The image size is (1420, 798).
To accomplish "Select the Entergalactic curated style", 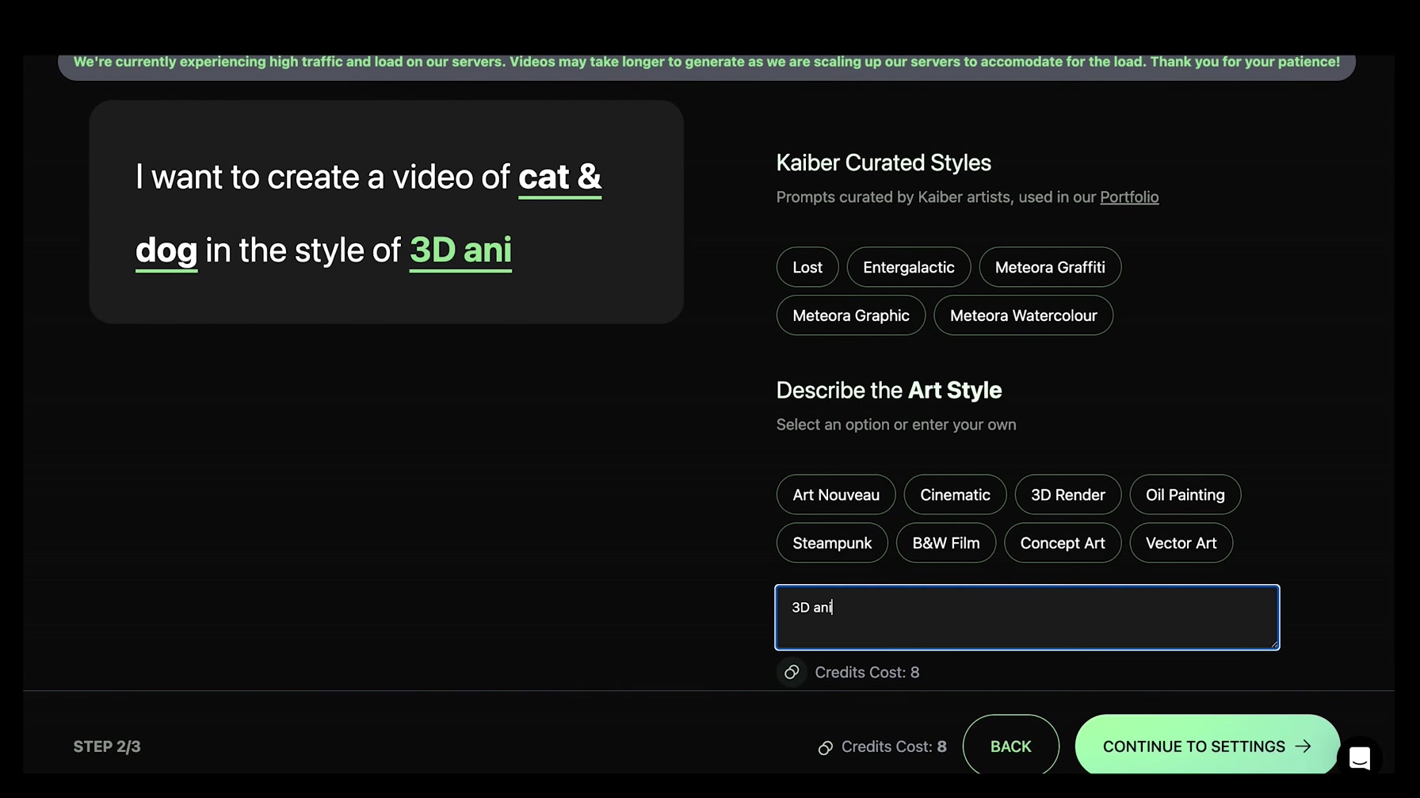I will [x=908, y=267].
